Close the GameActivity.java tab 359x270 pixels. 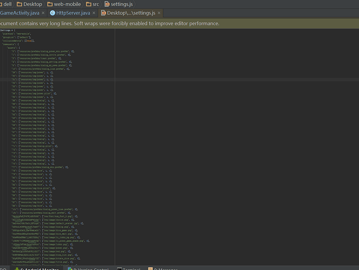(x=43, y=13)
